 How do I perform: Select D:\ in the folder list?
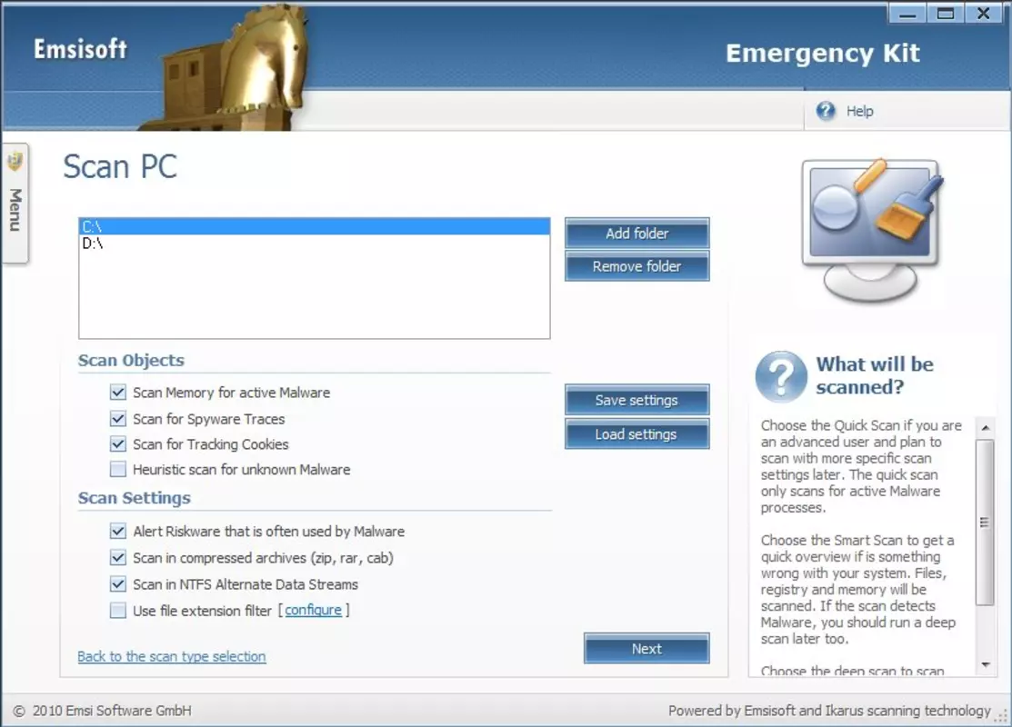tap(315, 244)
